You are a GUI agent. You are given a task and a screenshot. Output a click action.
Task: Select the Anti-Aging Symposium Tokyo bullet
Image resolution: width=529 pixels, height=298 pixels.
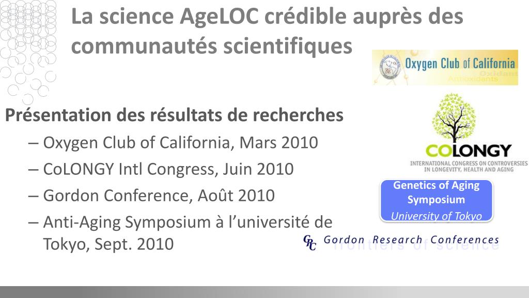(180, 233)
